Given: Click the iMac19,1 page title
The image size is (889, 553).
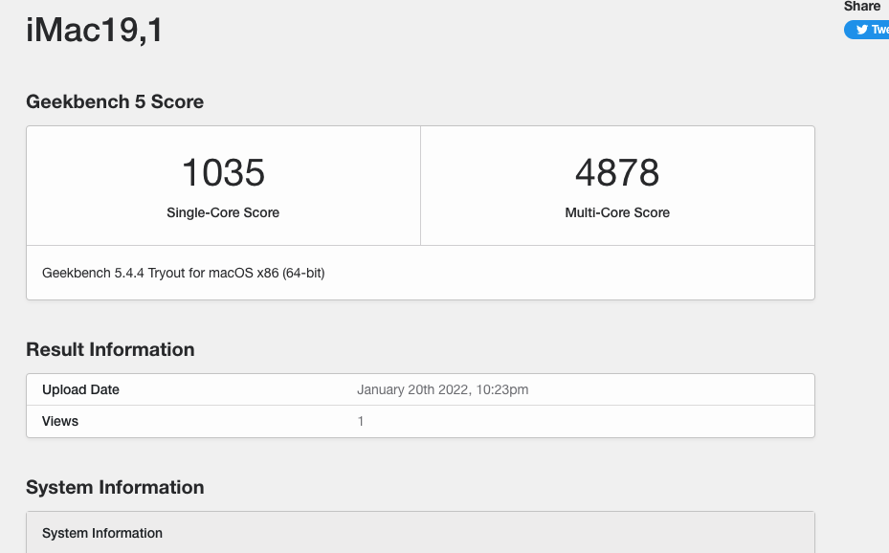Looking at the screenshot, I should click(94, 30).
